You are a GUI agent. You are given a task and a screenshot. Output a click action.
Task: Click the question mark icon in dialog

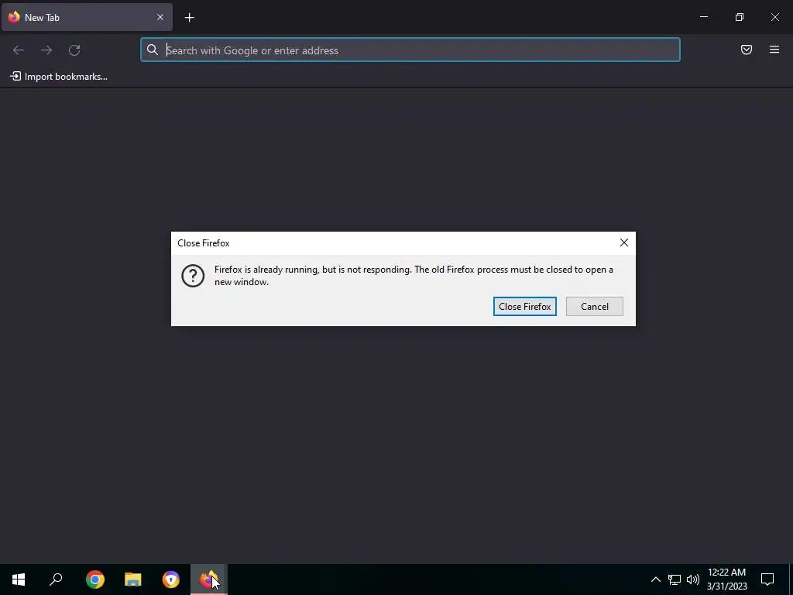(193, 276)
